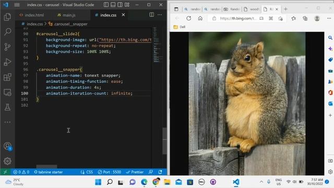The width and height of the screenshot is (334, 188).
Task: Click the Prettier status bar item
Action: click(135, 172)
